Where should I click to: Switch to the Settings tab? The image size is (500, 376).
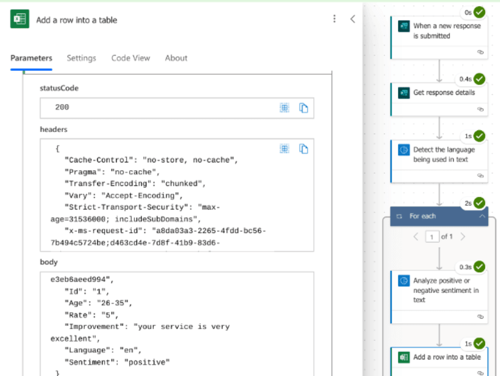click(81, 58)
